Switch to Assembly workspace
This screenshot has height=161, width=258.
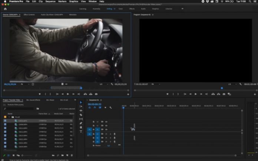pos(96,9)
